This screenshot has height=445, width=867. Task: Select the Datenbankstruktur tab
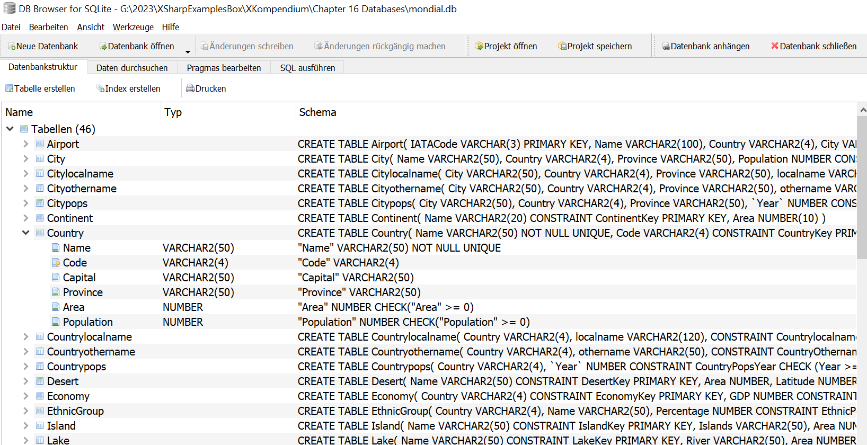point(43,67)
